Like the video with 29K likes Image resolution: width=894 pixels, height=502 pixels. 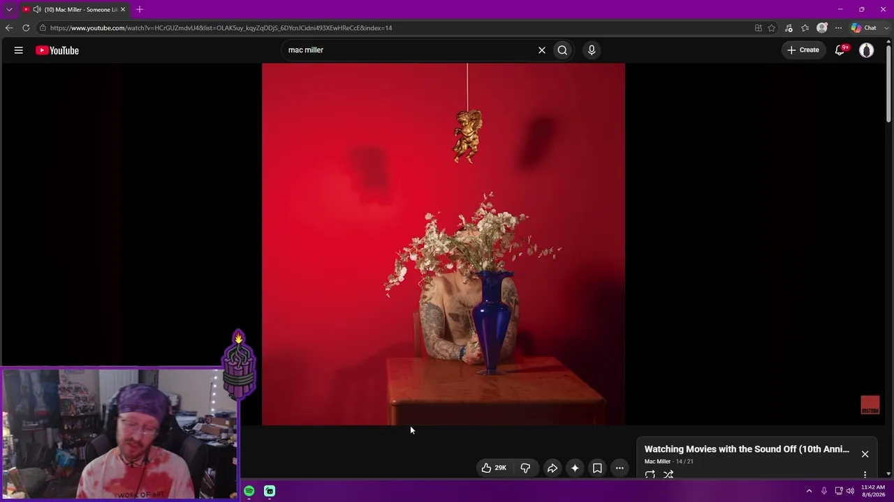click(493, 468)
